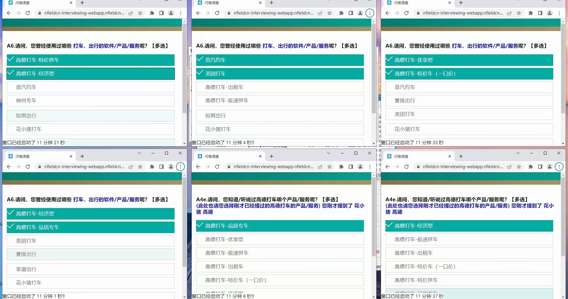Open tab search chevron in bottom-middle window
This screenshot has height=299, width=568.
329,153
